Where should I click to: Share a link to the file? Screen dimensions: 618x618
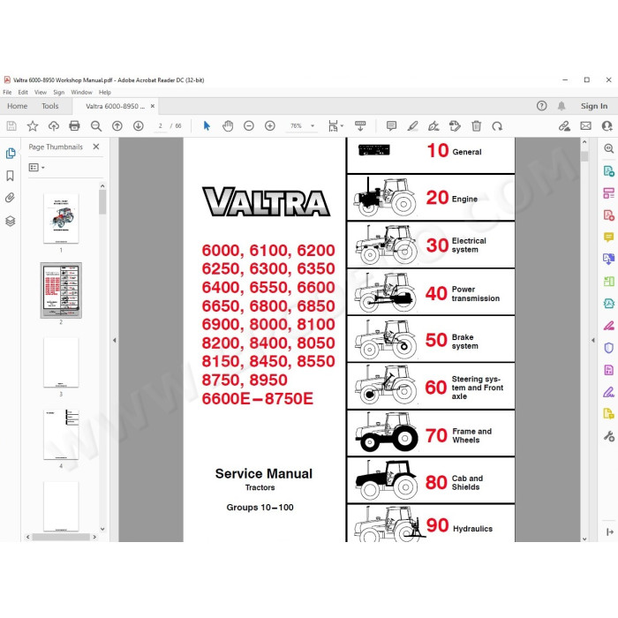[564, 126]
